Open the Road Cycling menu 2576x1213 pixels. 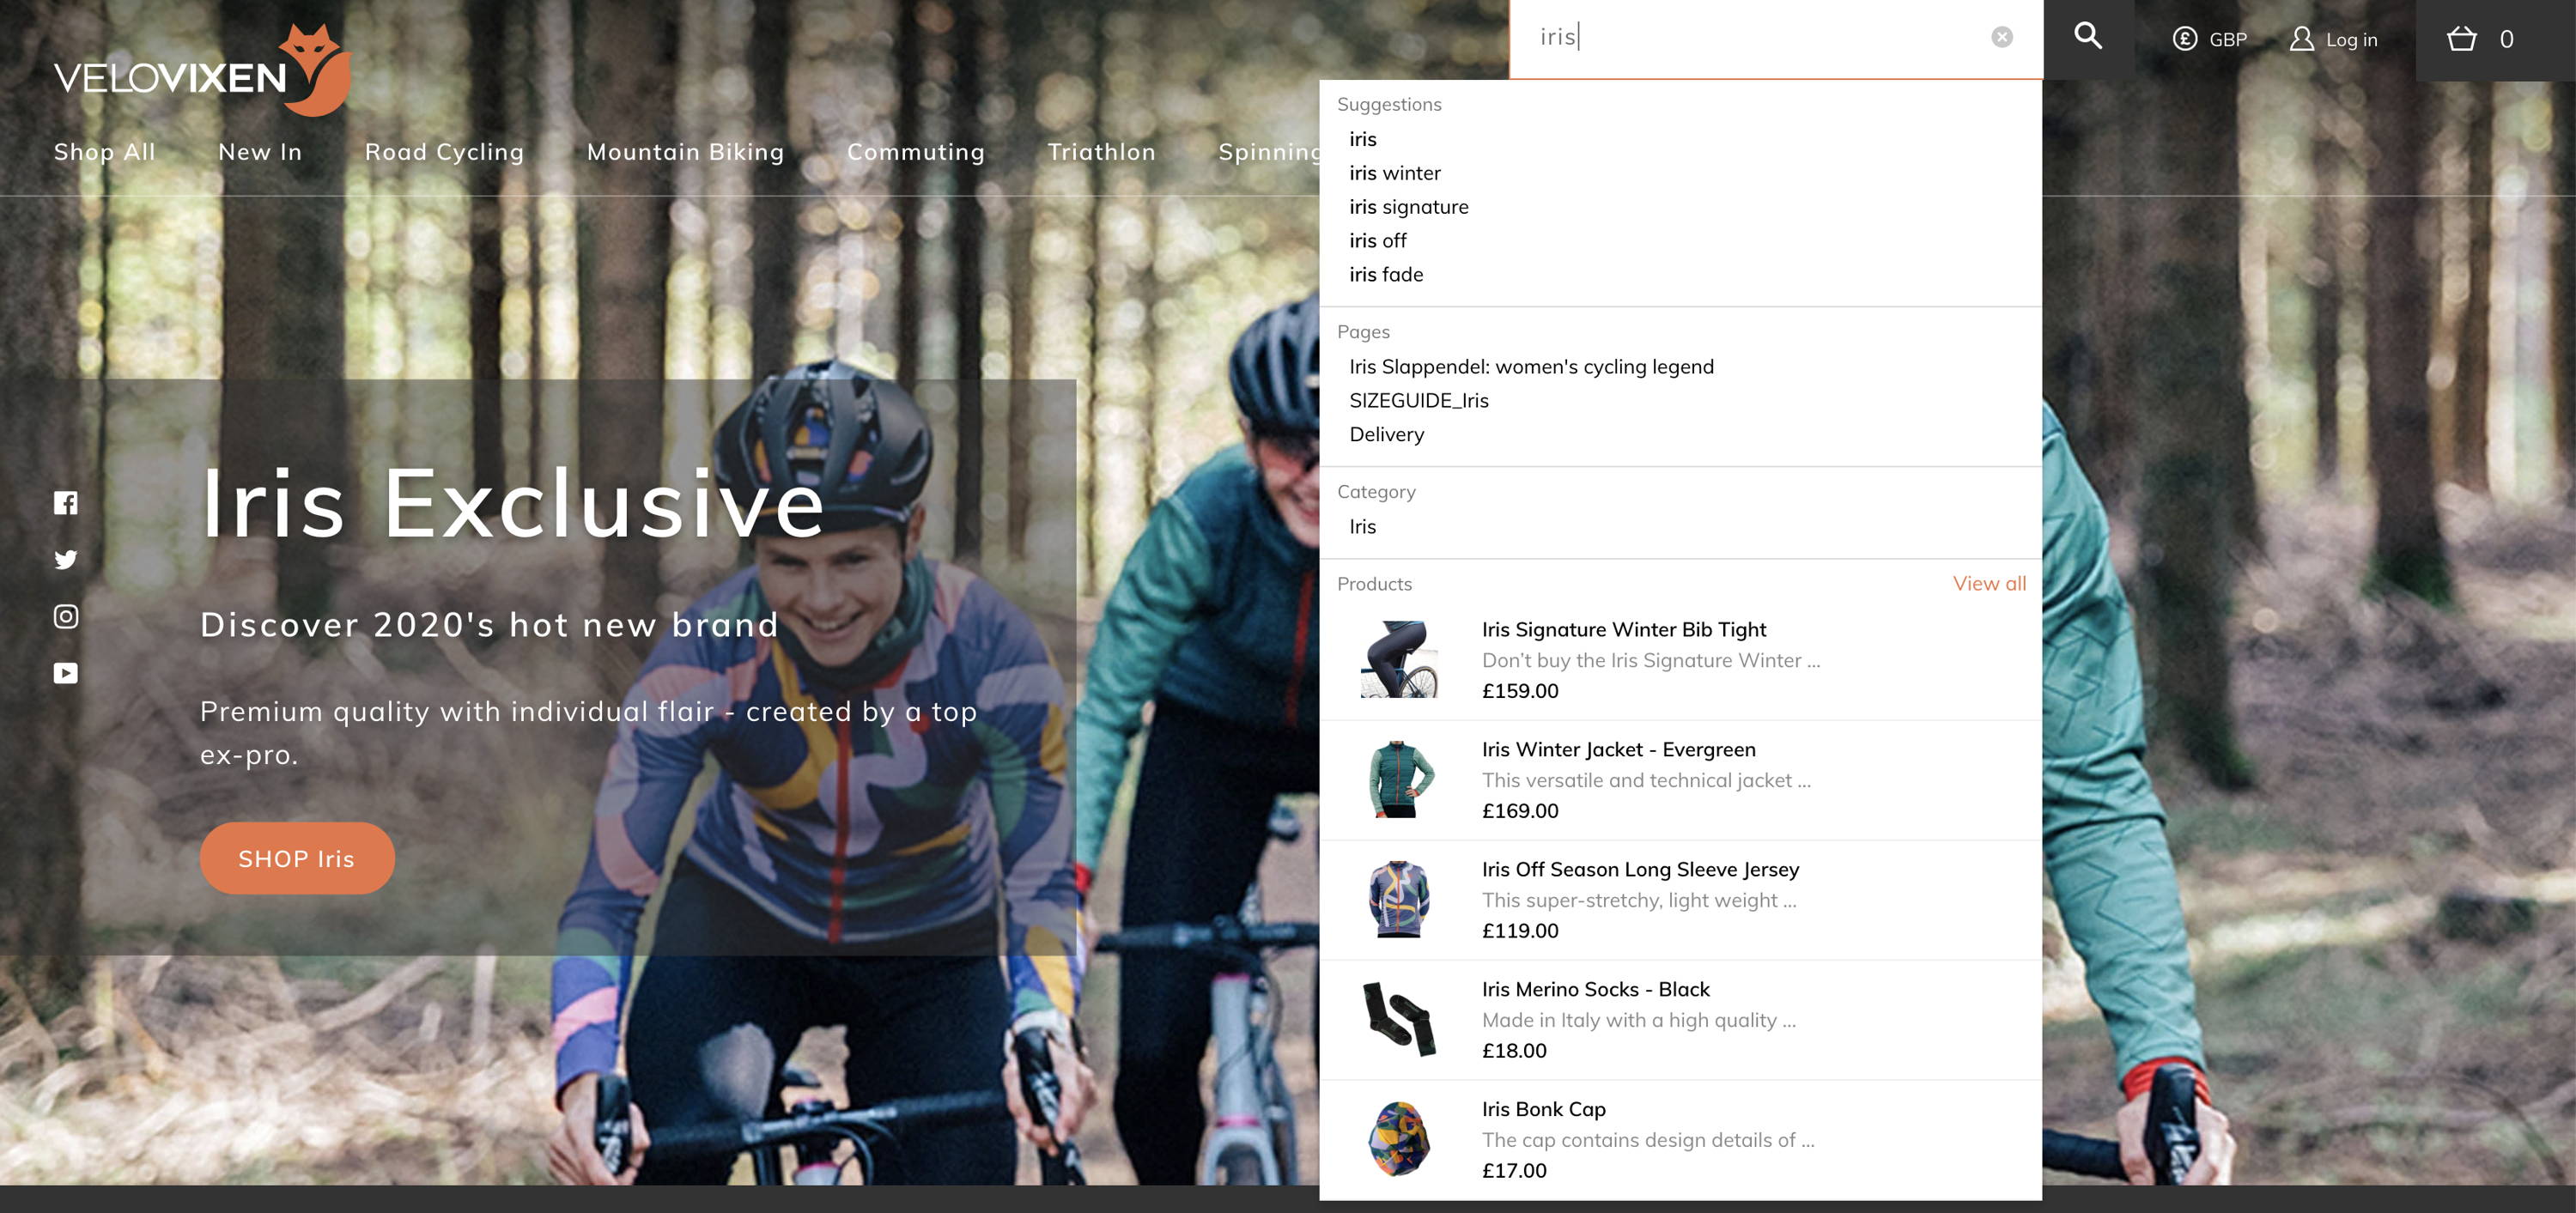coord(444,152)
